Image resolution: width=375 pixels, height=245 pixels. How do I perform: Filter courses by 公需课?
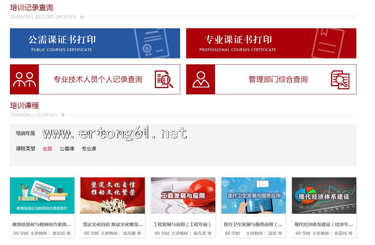pyautogui.click(x=67, y=149)
